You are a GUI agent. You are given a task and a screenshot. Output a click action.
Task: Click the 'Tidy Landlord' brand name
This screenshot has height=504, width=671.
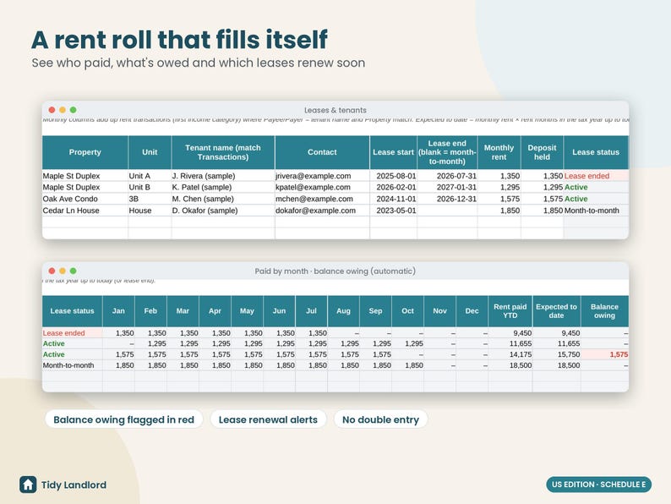[74, 485]
